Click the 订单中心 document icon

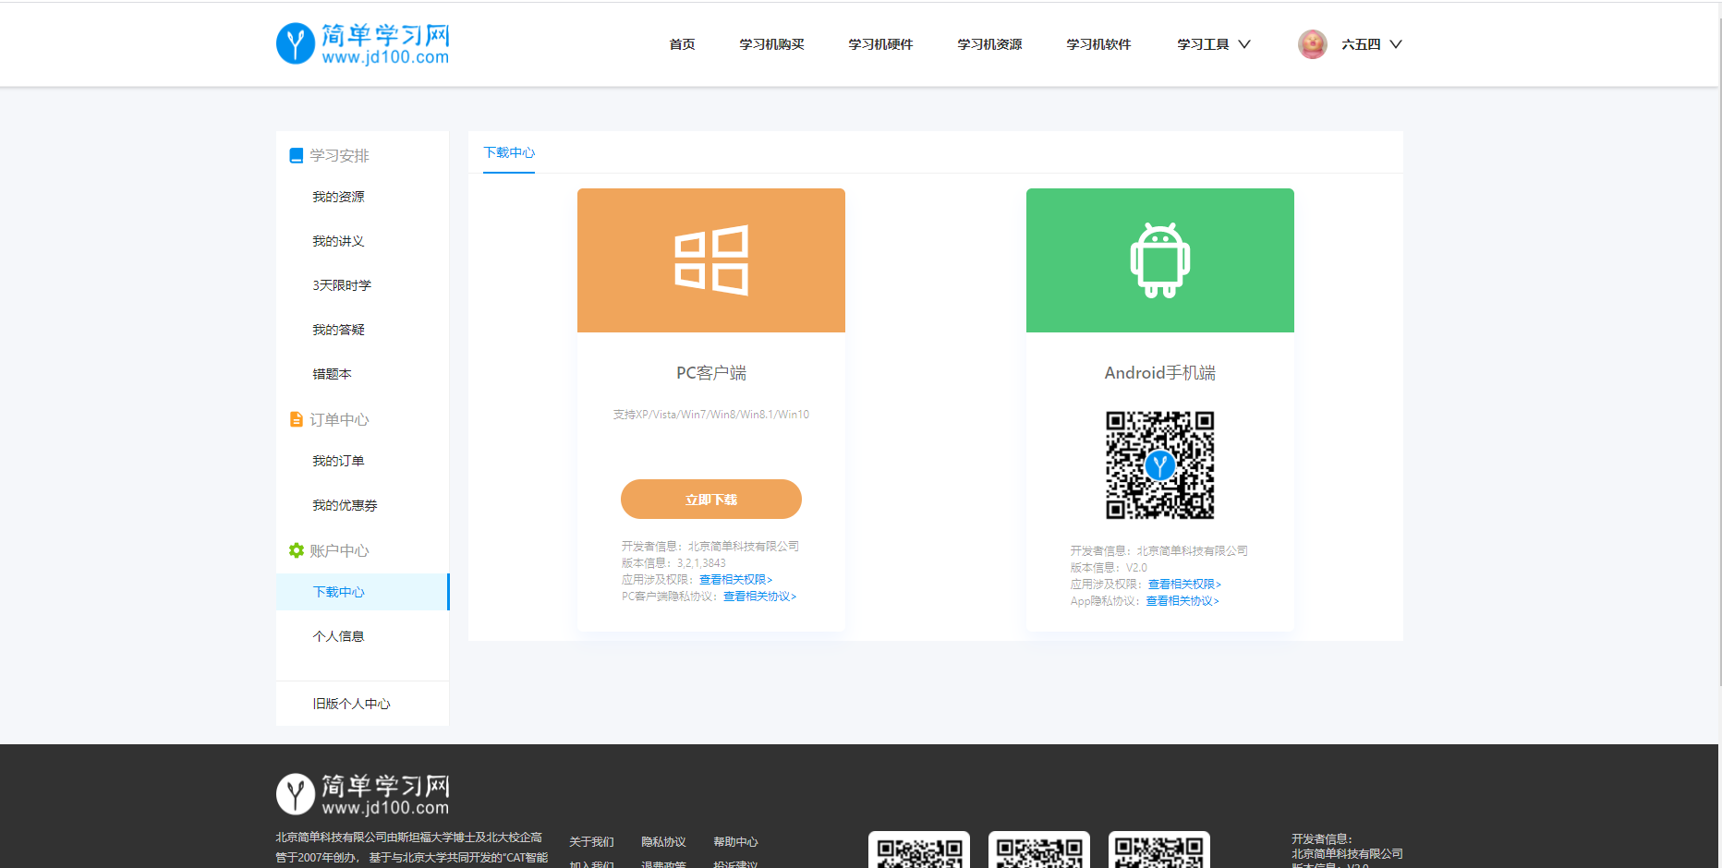pos(296,419)
